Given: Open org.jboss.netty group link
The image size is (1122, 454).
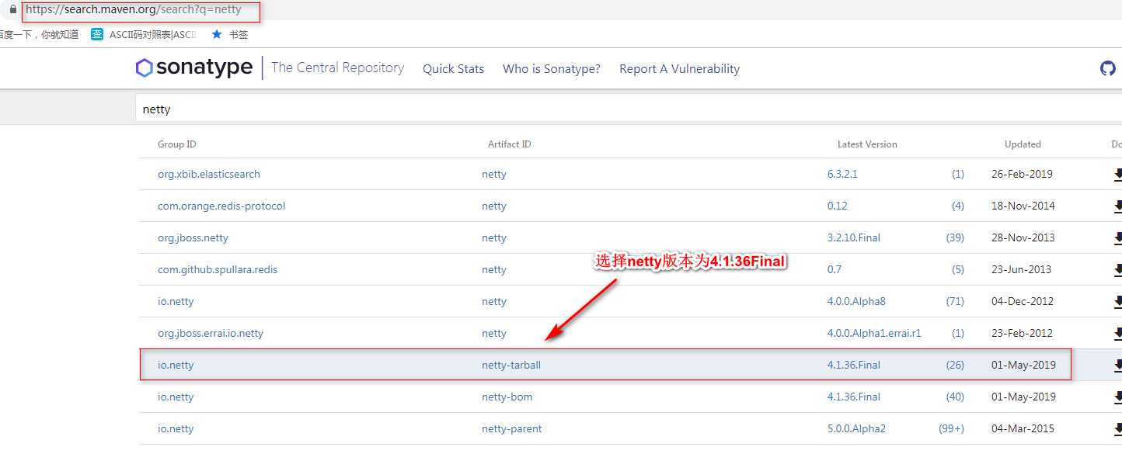Looking at the screenshot, I should (x=193, y=237).
